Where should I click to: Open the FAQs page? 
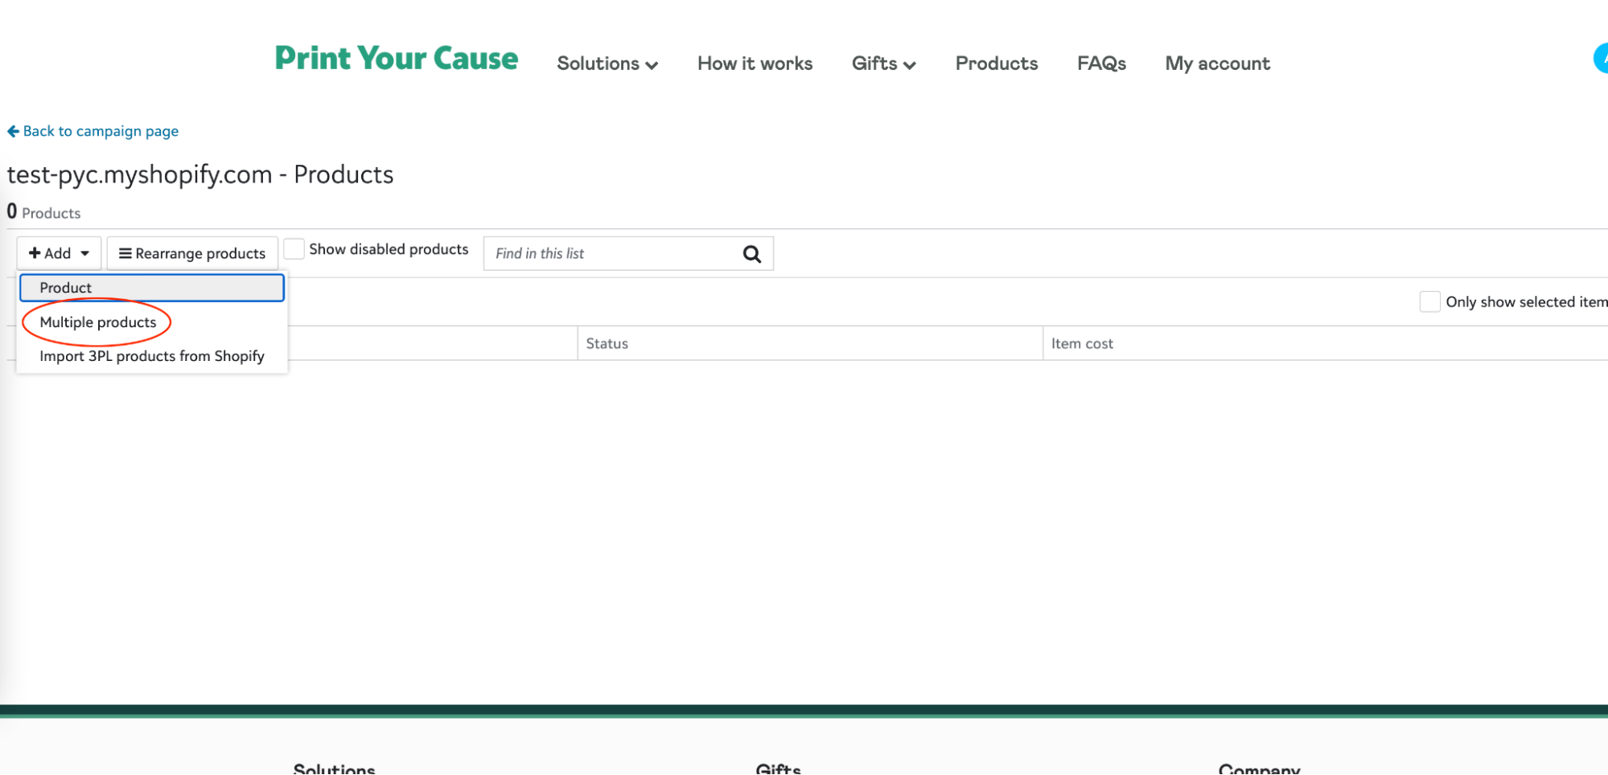click(x=1101, y=64)
